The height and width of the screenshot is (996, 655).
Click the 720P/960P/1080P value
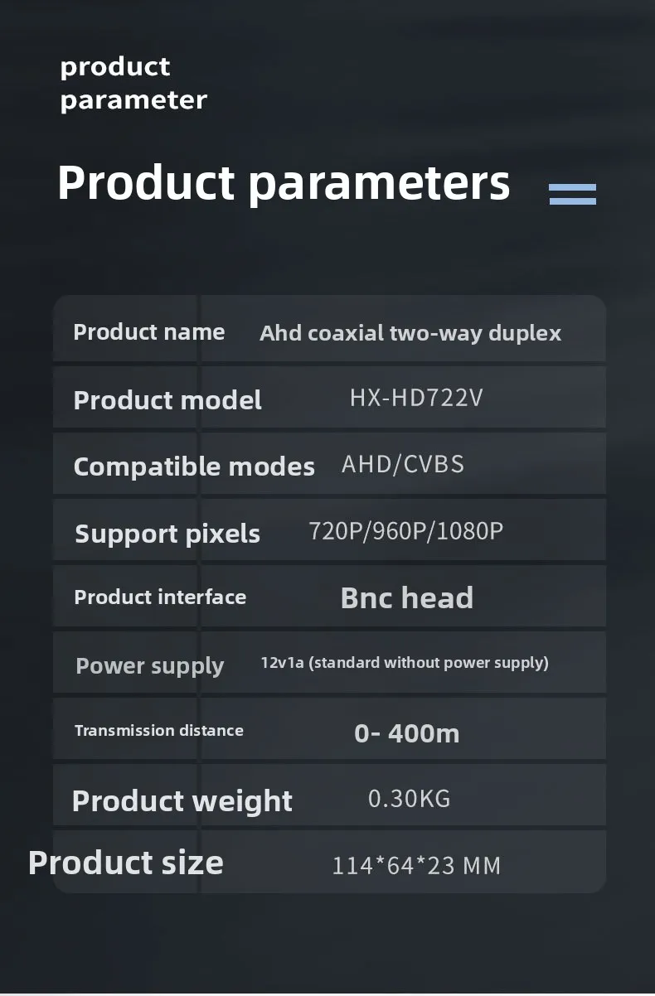[406, 531]
